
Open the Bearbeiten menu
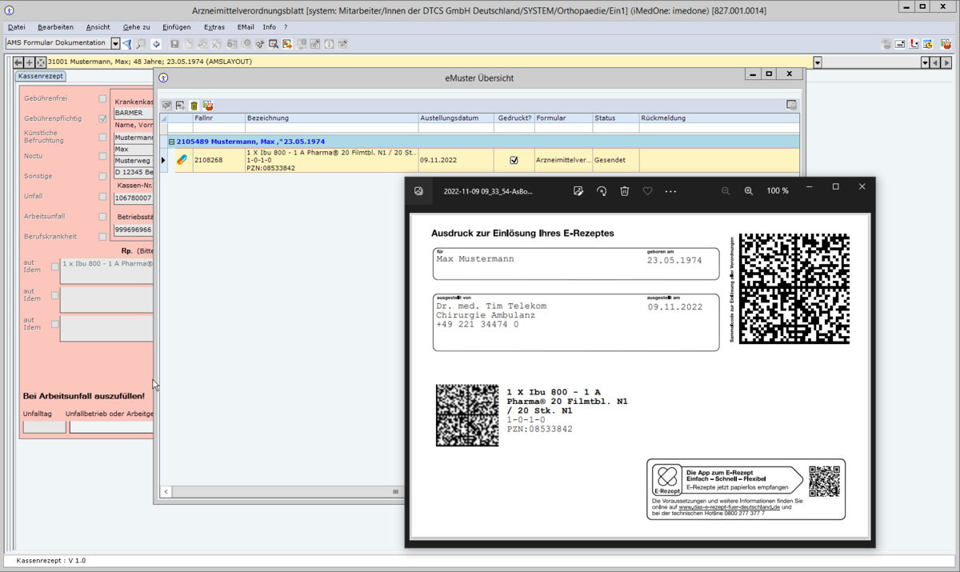(x=55, y=27)
